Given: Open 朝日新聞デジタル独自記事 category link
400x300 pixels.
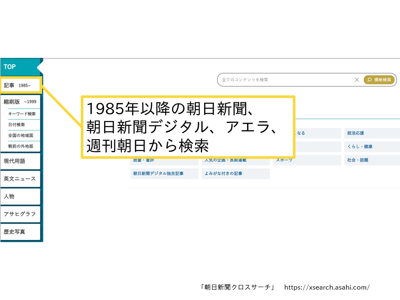Looking at the screenshot, I should click(x=164, y=174).
